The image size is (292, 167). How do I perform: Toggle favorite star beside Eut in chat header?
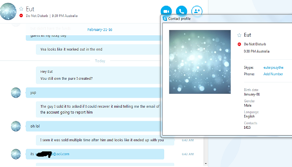tap(21, 9)
